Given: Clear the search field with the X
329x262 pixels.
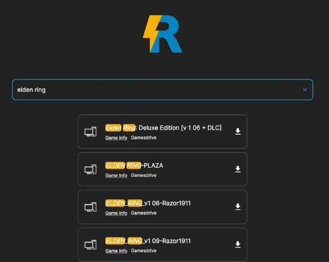Looking at the screenshot, I should tap(305, 90).
